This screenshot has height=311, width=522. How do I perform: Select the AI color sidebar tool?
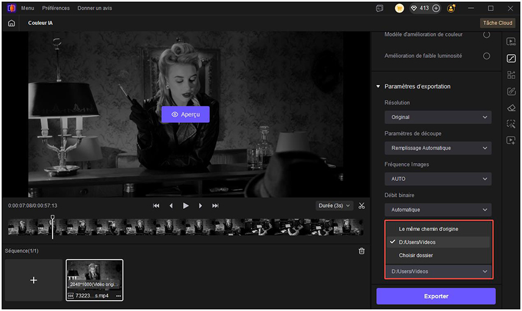511,58
